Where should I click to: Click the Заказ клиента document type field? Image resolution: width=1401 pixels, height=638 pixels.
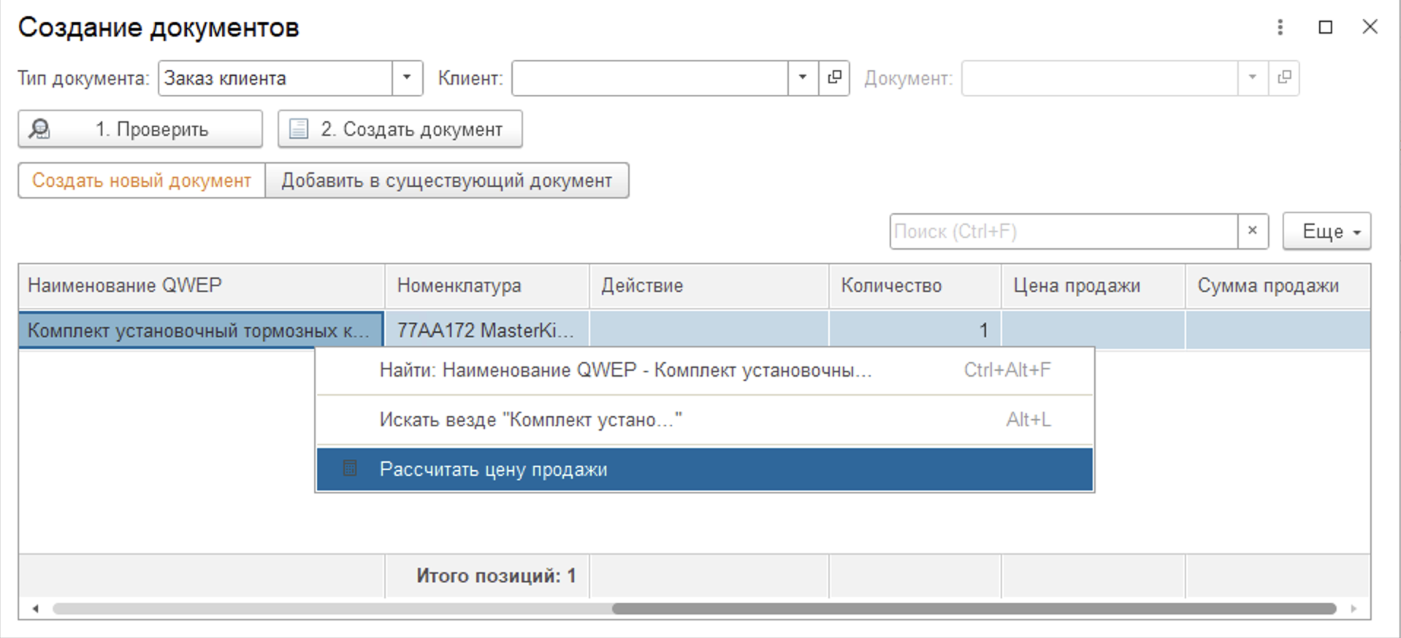275,77
